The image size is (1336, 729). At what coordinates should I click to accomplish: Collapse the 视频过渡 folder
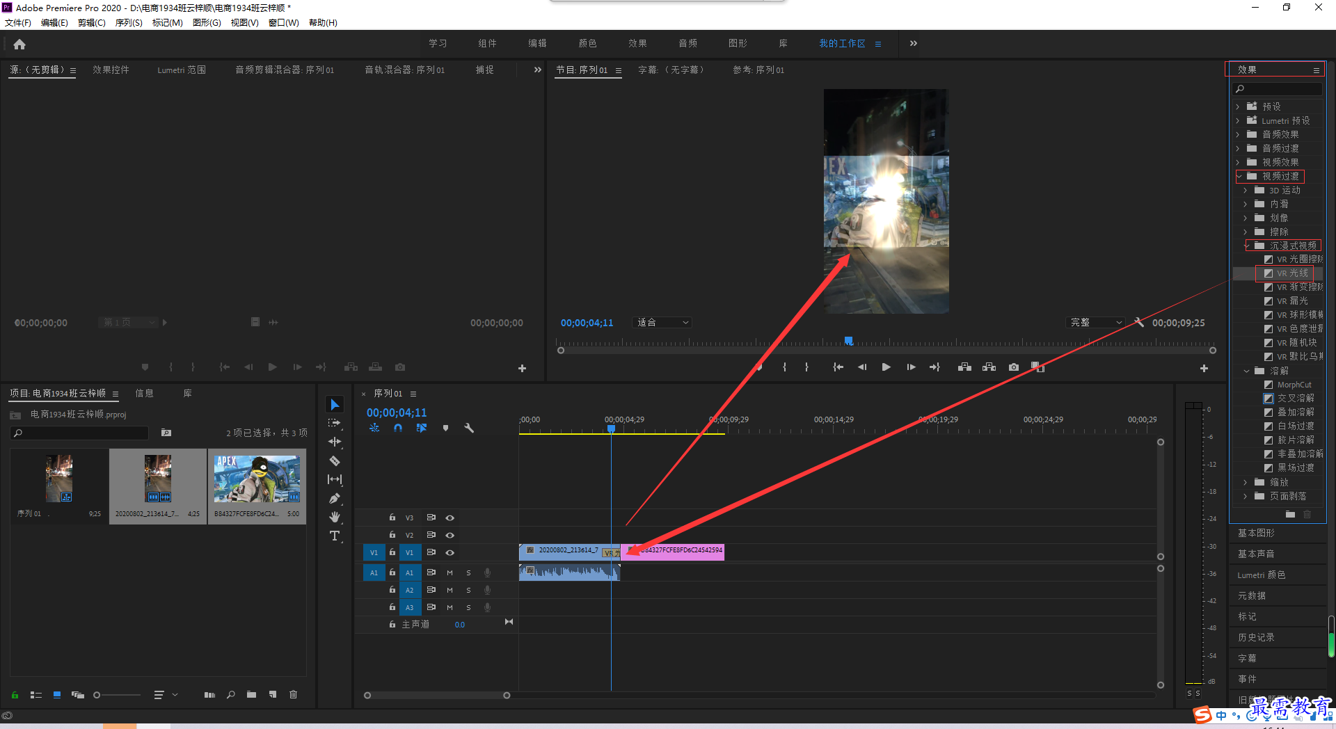click(x=1239, y=177)
